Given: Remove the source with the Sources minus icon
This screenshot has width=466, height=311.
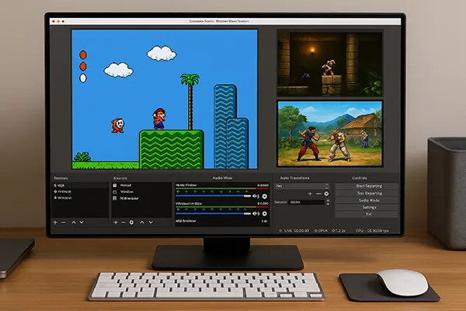Looking at the screenshot, I should pos(123,222).
